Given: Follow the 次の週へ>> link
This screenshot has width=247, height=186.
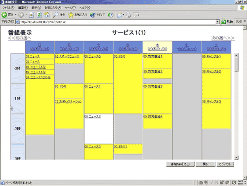Looking at the screenshot, I should pos(223,38).
